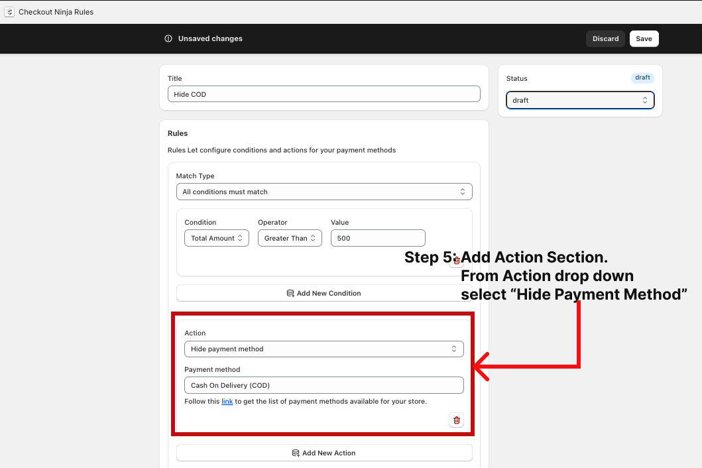This screenshot has height=468, width=702.
Task: Open the Status draft dropdown
Action: [579, 100]
